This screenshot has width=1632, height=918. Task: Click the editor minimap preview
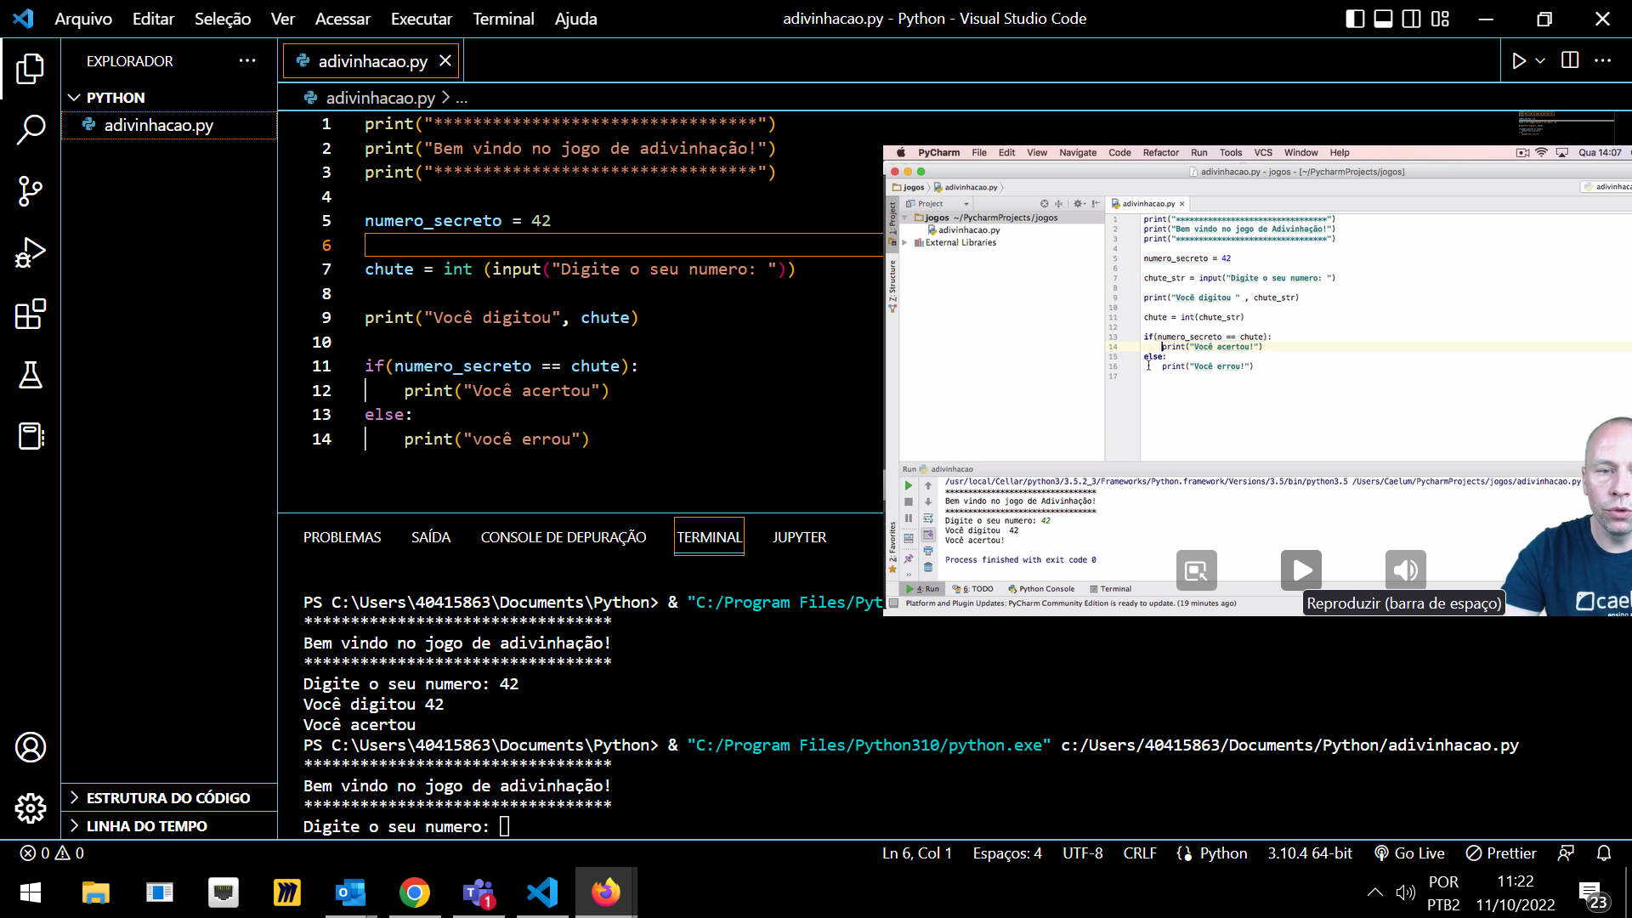pos(1566,125)
